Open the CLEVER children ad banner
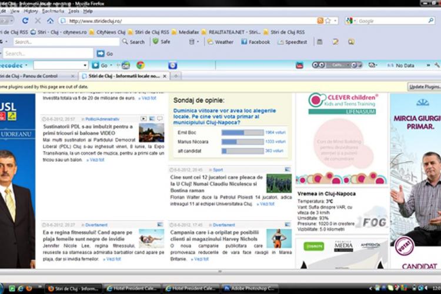The width and height of the screenshot is (441, 294). (342, 138)
